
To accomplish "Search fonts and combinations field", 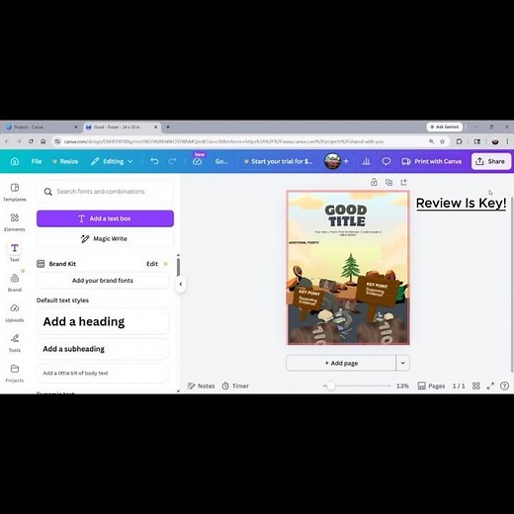I will click(105, 192).
